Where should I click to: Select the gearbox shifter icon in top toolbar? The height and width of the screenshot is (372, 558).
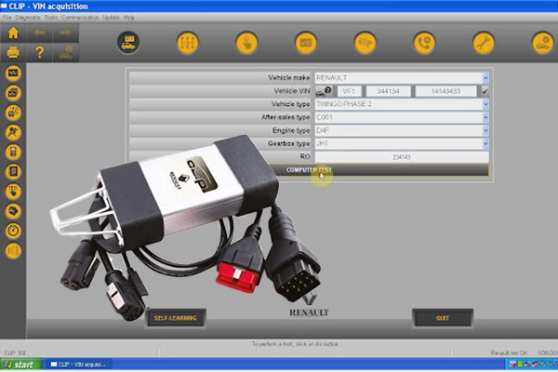[x=186, y=42]
